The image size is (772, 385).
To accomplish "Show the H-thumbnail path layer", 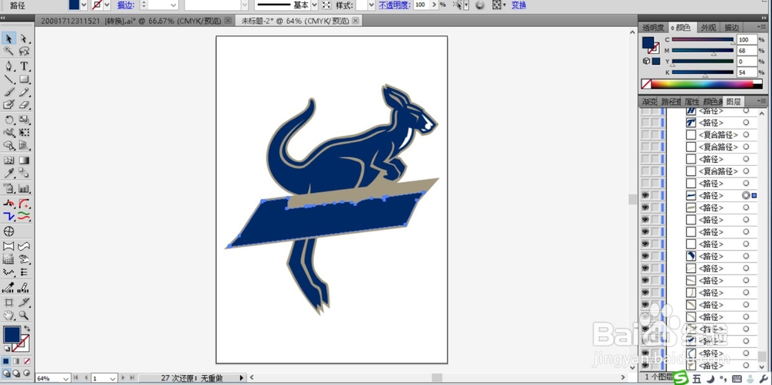I will coord(645,112).
